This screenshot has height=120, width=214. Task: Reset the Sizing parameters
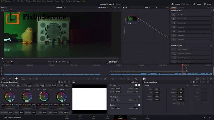187,85
